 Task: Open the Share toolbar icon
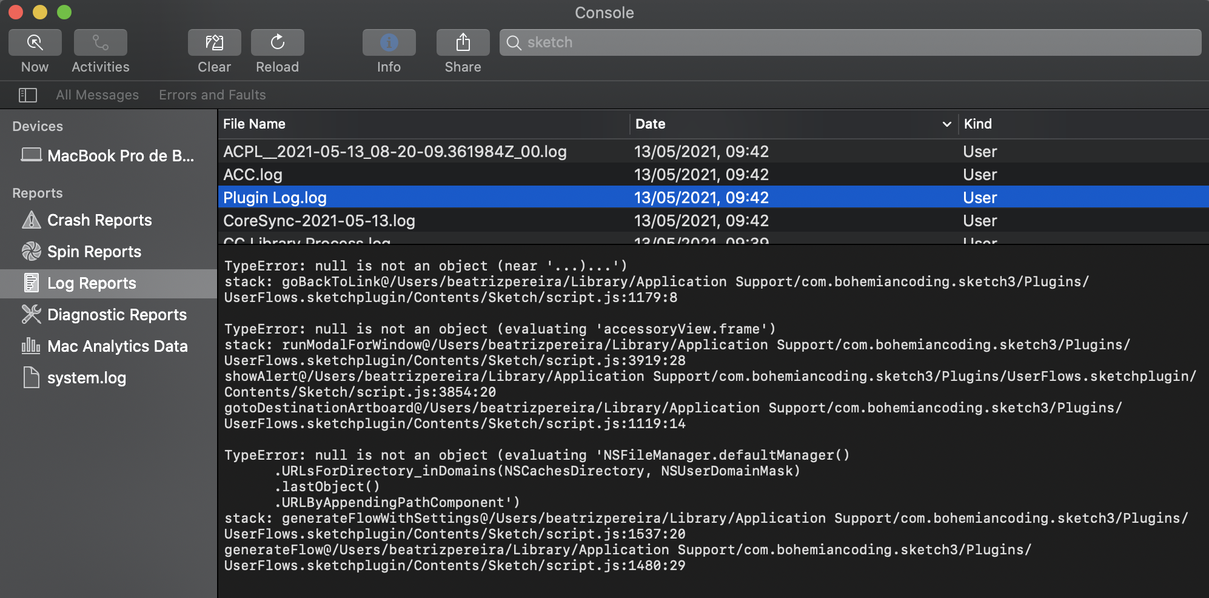(x=463, y=42)
